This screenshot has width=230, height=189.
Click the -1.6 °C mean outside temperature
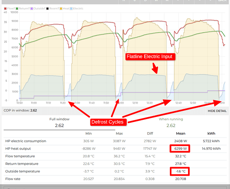[180, 171]
